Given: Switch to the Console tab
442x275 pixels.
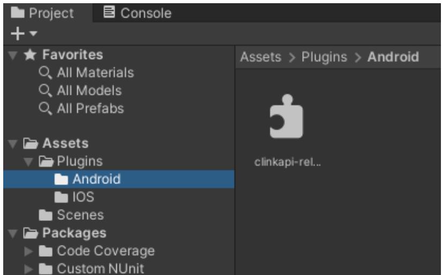Looking at the screenshot, I should point(138,13).
